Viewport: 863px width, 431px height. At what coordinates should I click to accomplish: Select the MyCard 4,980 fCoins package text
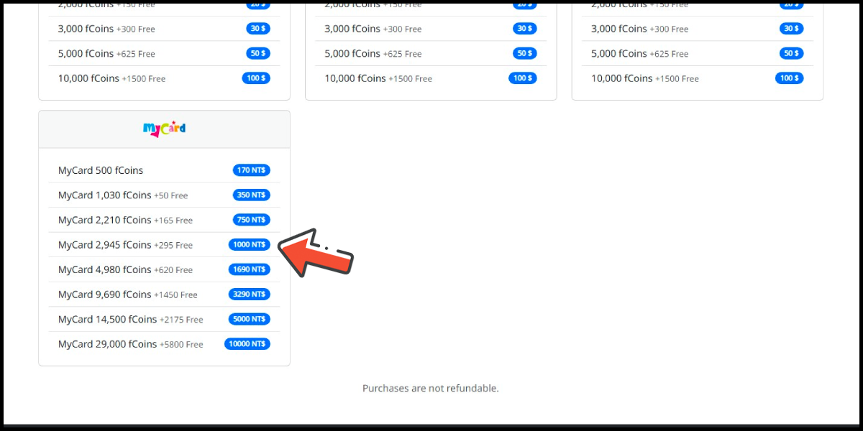pos(105,269)
